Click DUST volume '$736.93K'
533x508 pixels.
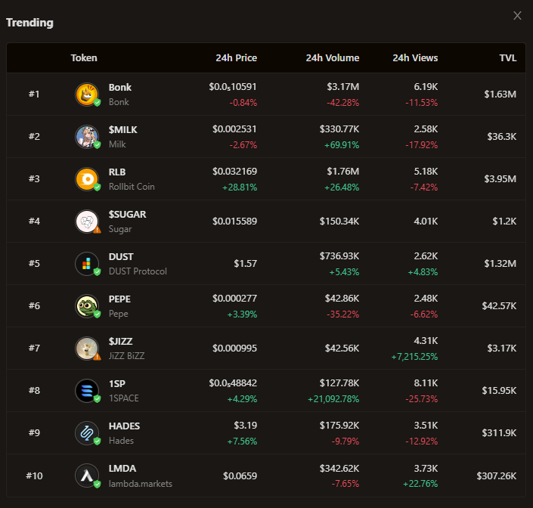(339, 256)
